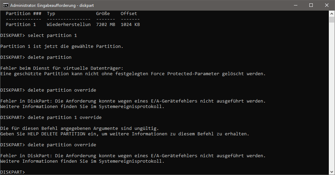Screen dimensions: 335x175
Task: Click the 'Offset' column header
Action: click(x=129, y=13)
